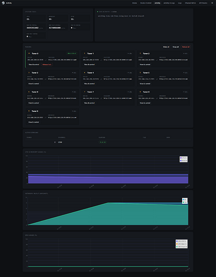
Task: Click the Tuner 9 card title
Action: point(35,111)
